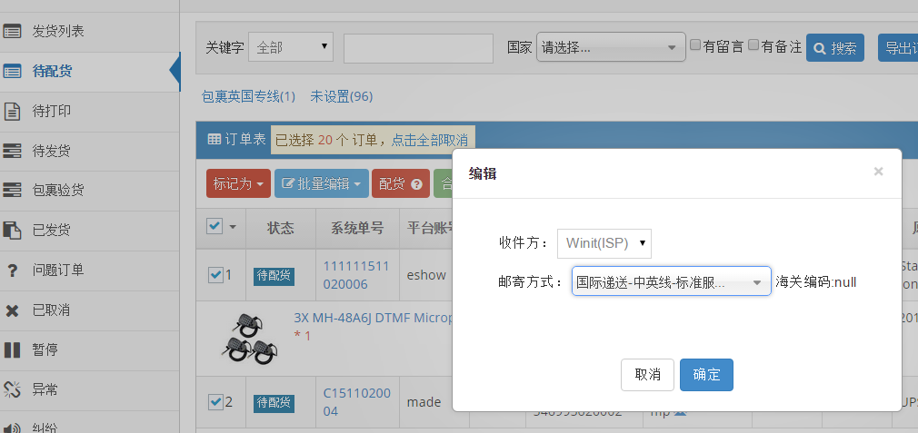Image resolution: width=918 pixels, height=433 pixels.
Task: Click the 问题订单 question mark icon
Action: coord(13,271)
